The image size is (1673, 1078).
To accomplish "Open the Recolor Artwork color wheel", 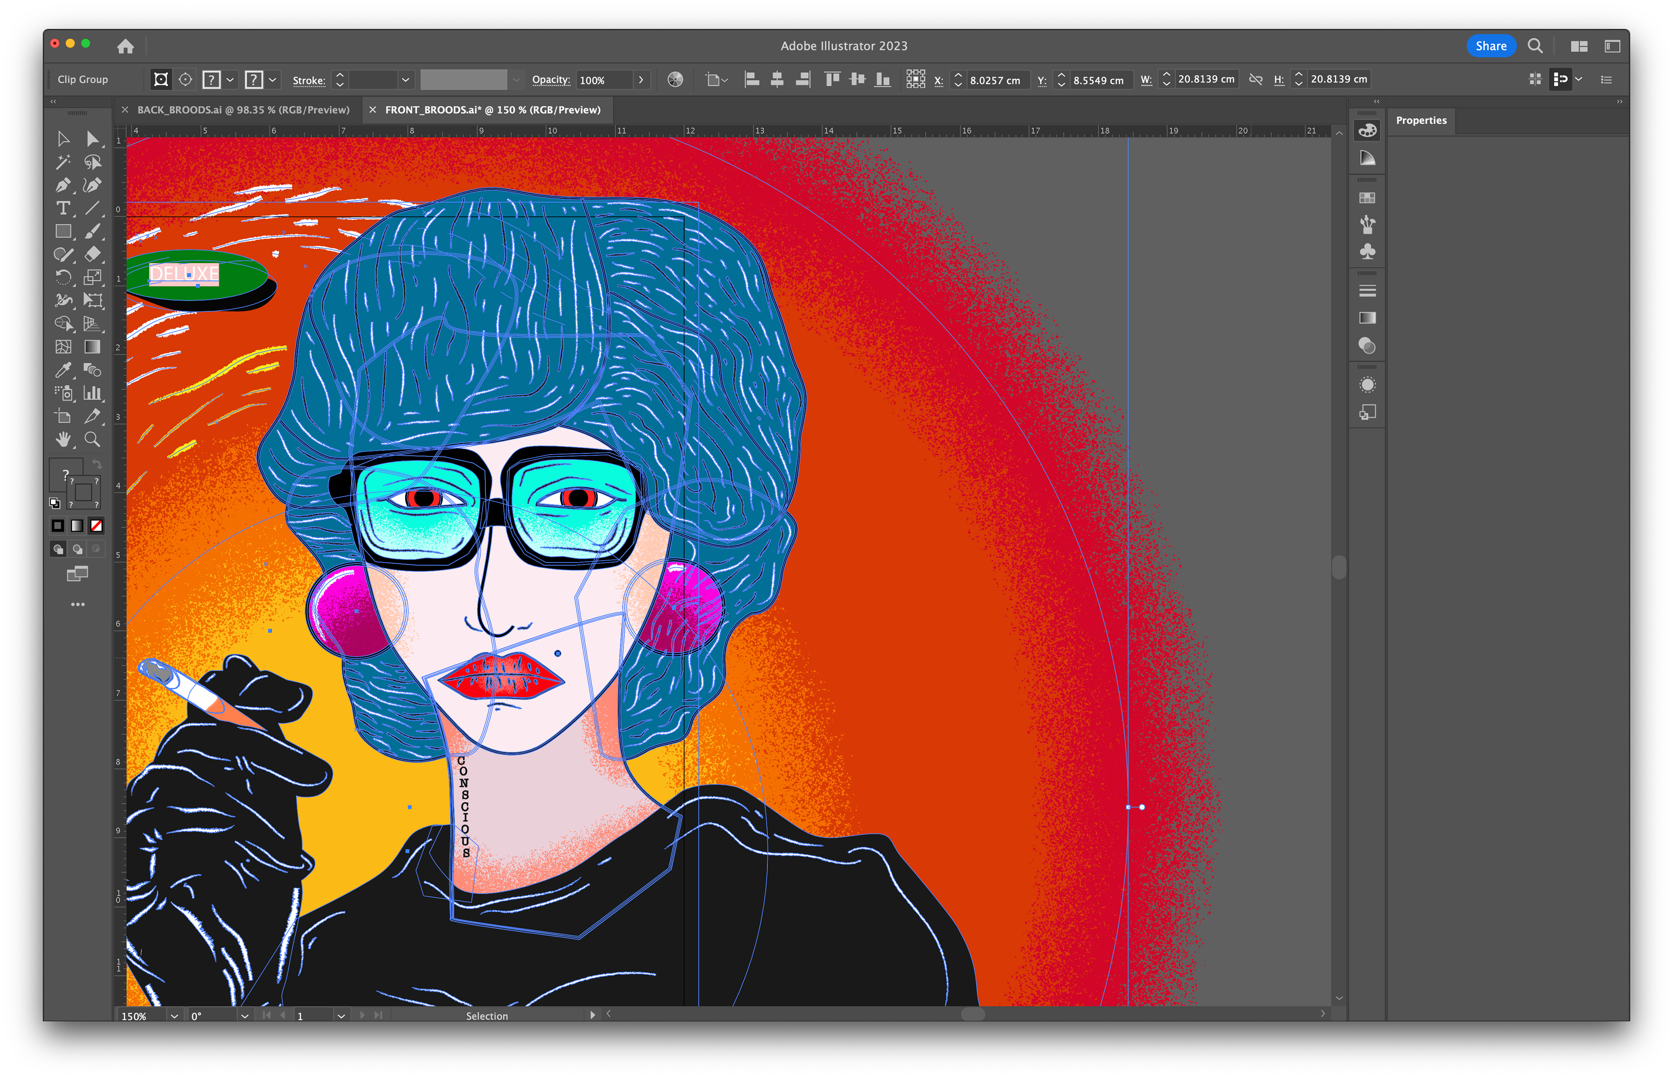I will (674, 80).
